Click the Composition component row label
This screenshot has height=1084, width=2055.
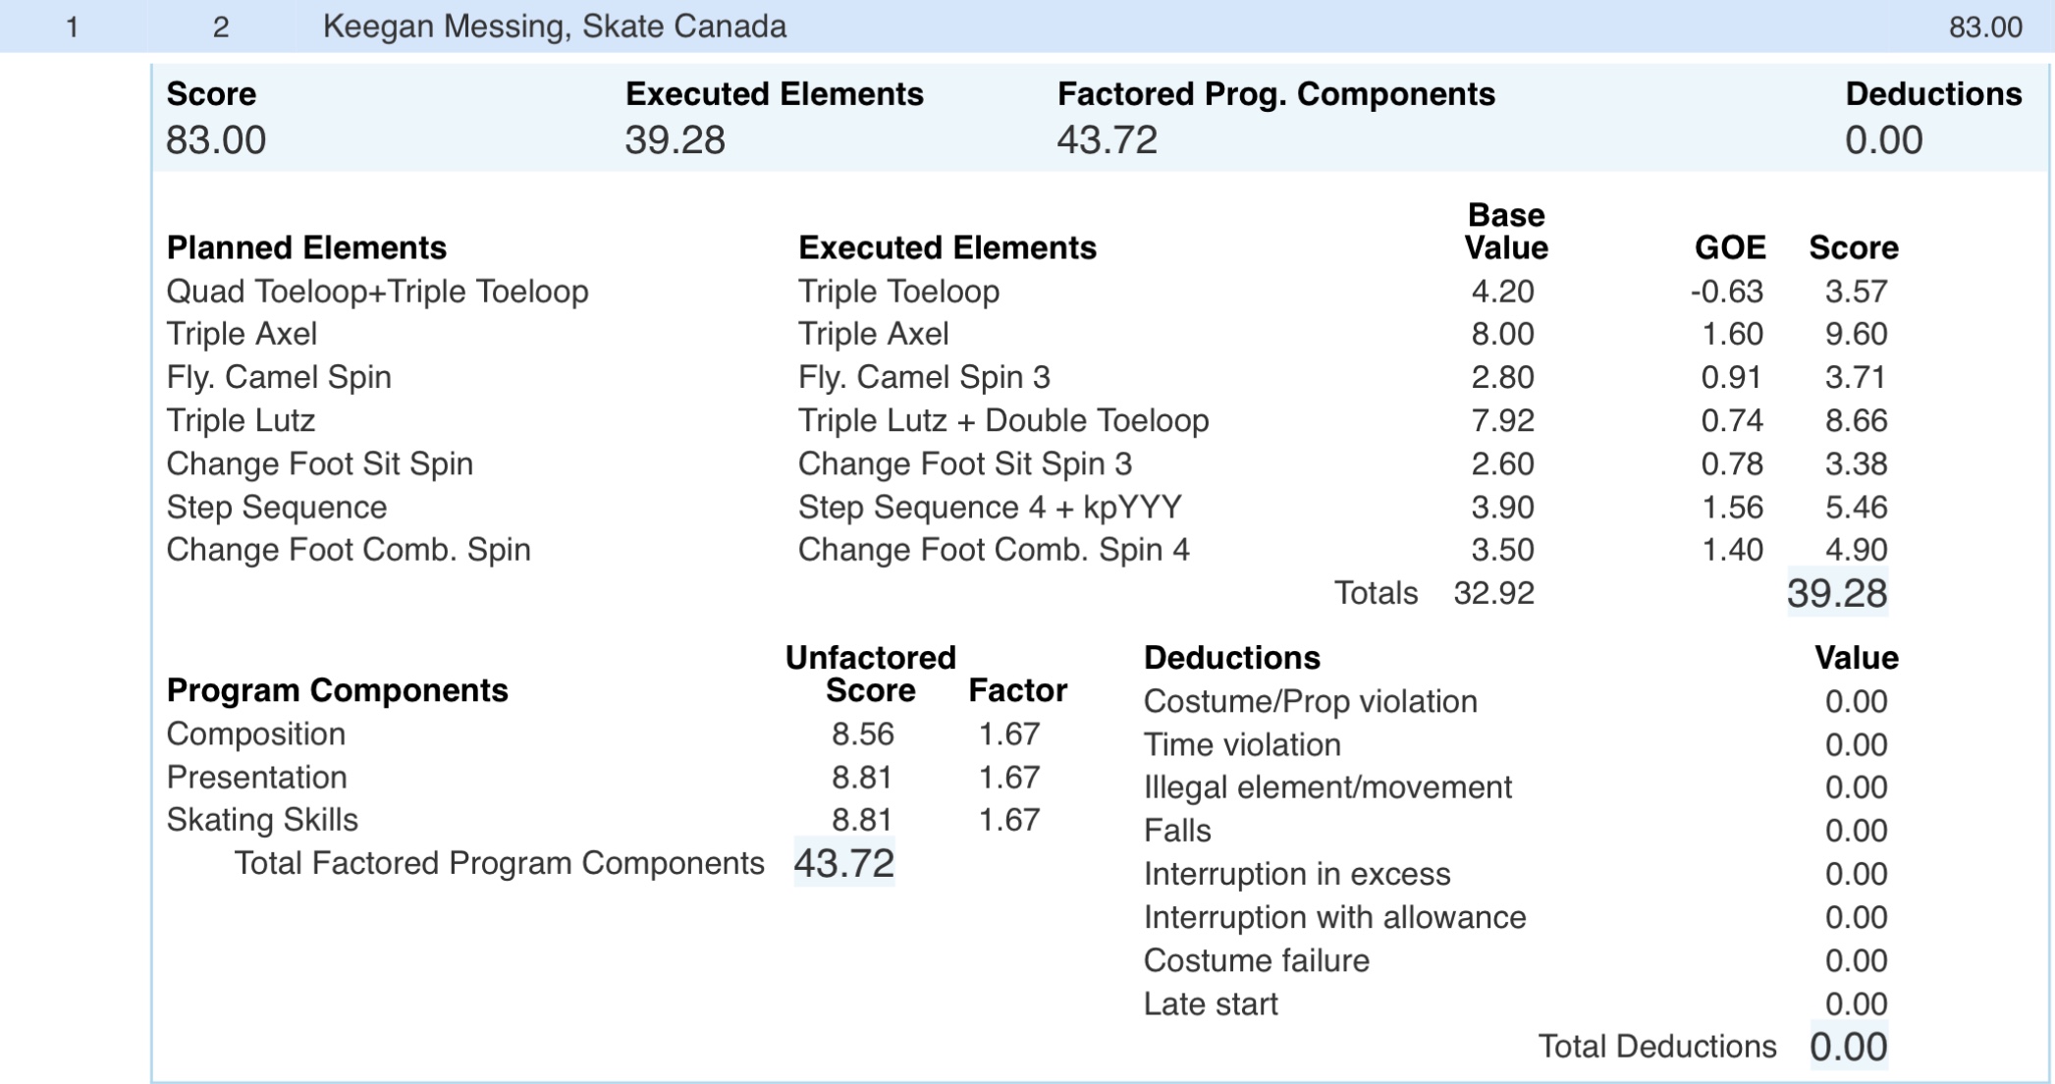(256, 734)
